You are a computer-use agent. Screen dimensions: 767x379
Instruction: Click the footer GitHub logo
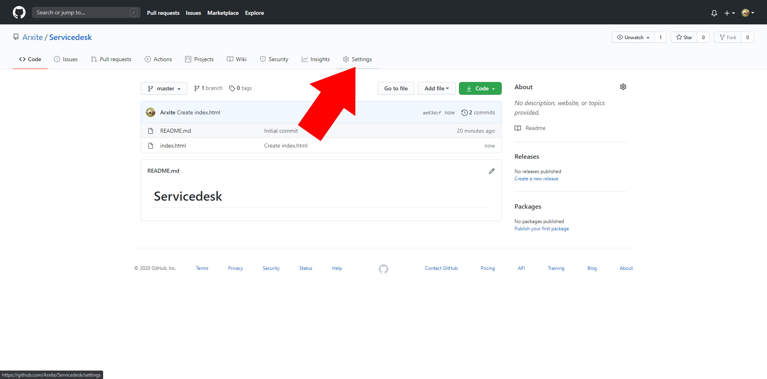pyautogui.click(x=383, y=269)
